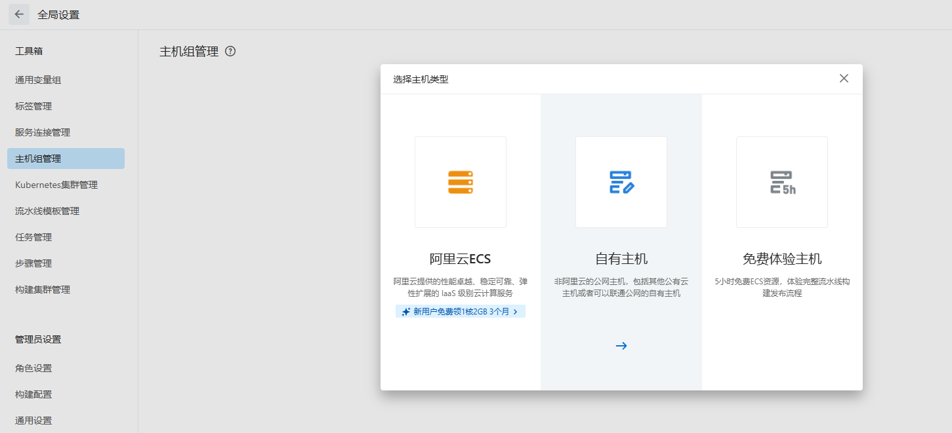The height and width of the screenshot is (433, 952).
Task: Open 新用户免费领1核2GB 3个月 promo link
Action: 461,312
